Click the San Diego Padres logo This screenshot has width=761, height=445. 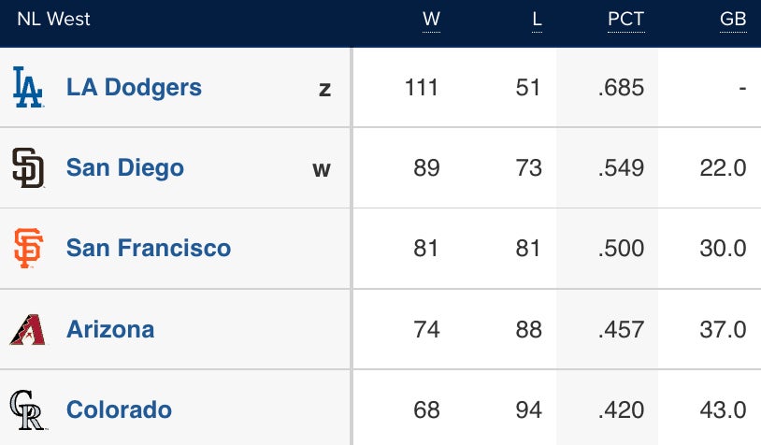28,168
